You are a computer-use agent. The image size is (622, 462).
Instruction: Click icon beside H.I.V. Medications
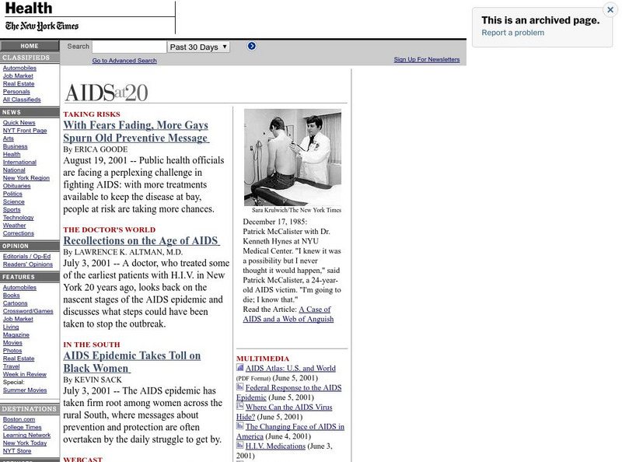[240, 446]
